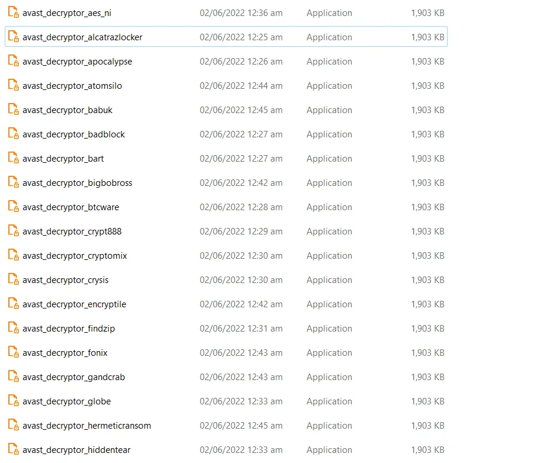Click the 12:25 am date of alcatrazlocker
Viewport: 546px width, 463px height.
(x=241, y=37)
